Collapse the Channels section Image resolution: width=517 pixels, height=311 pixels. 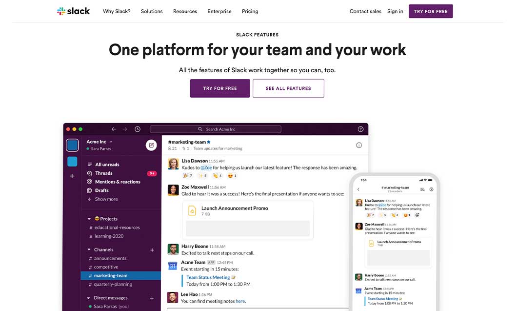(x=89, y=249)
